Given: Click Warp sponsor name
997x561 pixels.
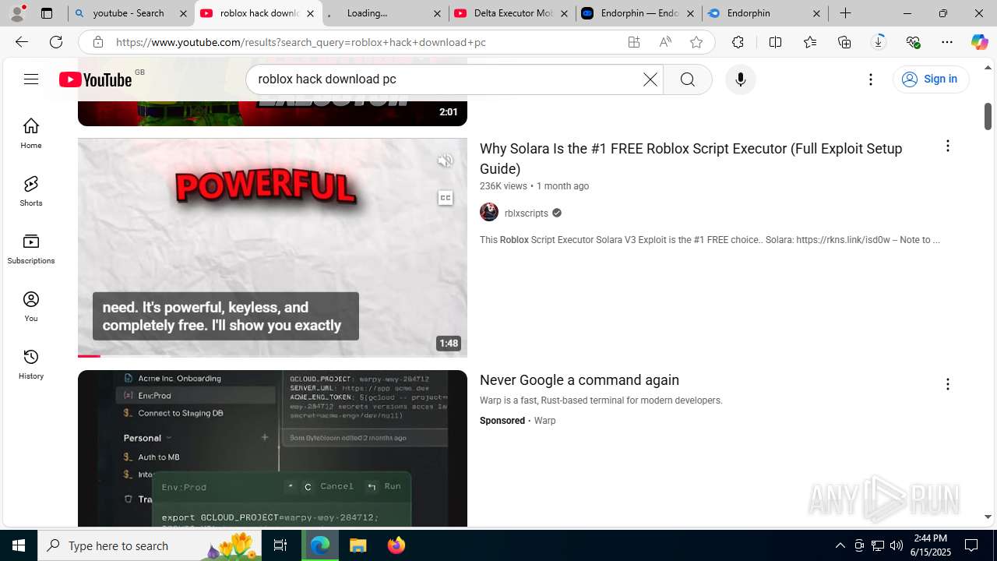Looking at the screenshot, I should [x=544, y=421].
